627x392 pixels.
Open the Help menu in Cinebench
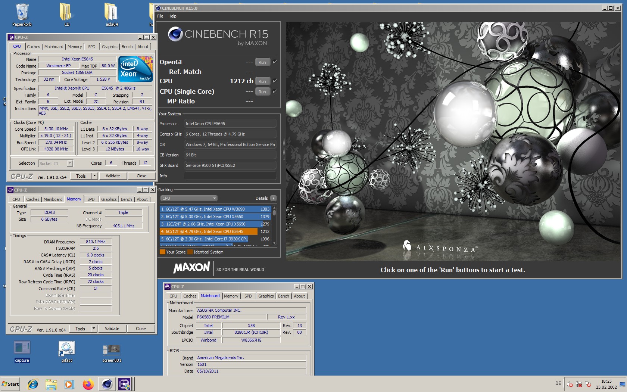172,16
